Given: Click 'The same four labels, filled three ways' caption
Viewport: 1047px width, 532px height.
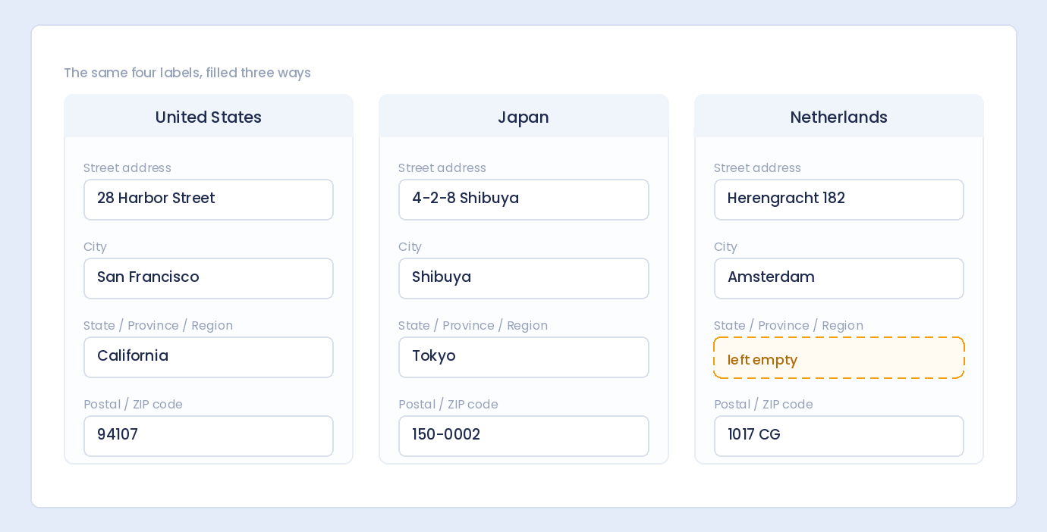Looking at the screenshot, I should pyautogui.click(x=187, y=73).
